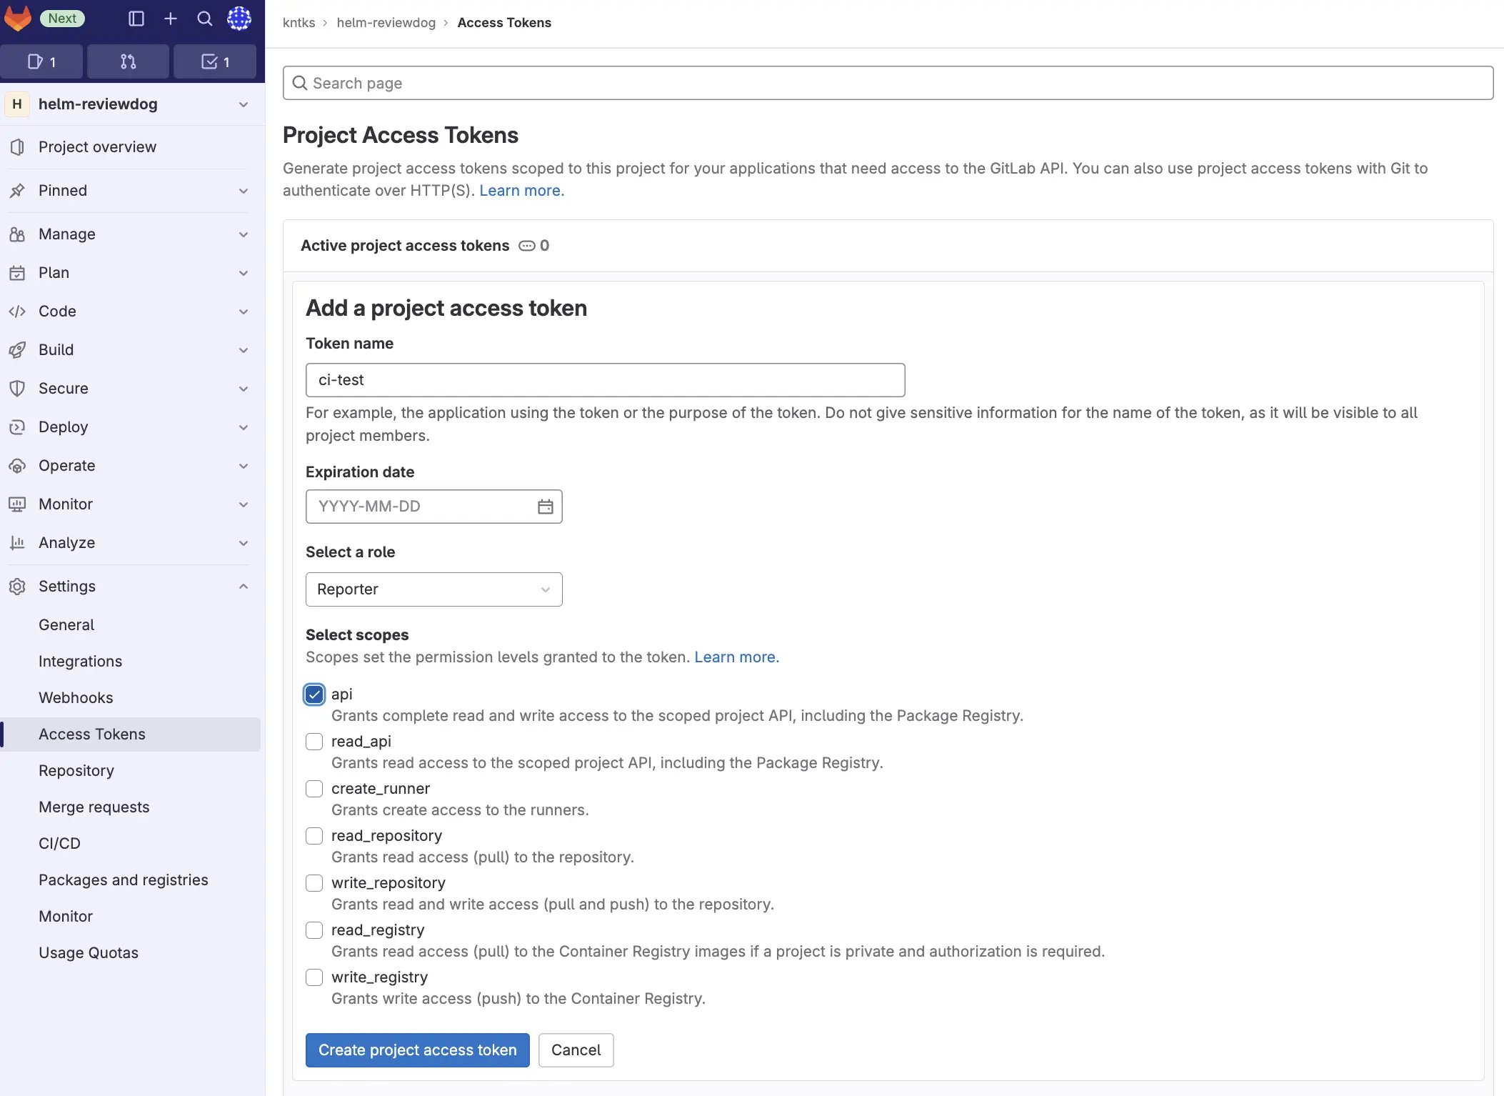Open the scopes Learn more link
Viewport: 1504px width, 1096px height.
click(x=736, y=657)
